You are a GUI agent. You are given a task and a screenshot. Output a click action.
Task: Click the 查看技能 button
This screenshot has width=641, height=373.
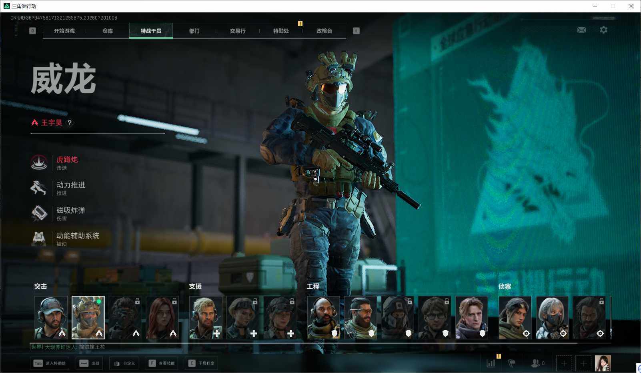pos(162,363)
